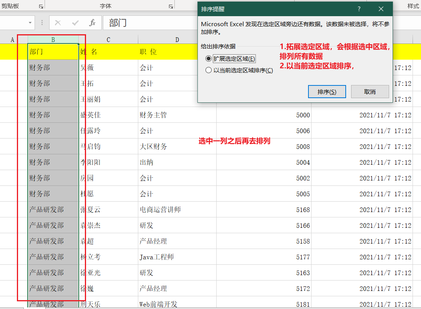Image resolution: width=421 pixels, height=309 pixels.
Task: Expand the Name Box dropdown arrow
Action: point(30,23)
